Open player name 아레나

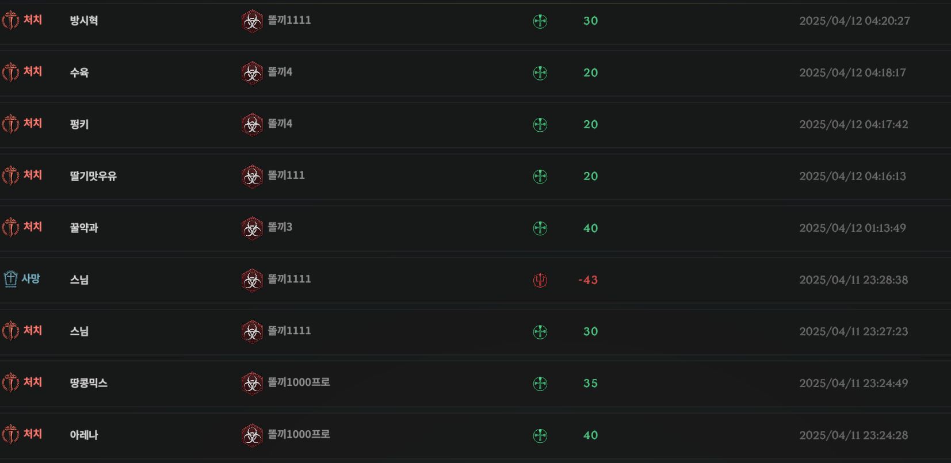click(84, 435)
